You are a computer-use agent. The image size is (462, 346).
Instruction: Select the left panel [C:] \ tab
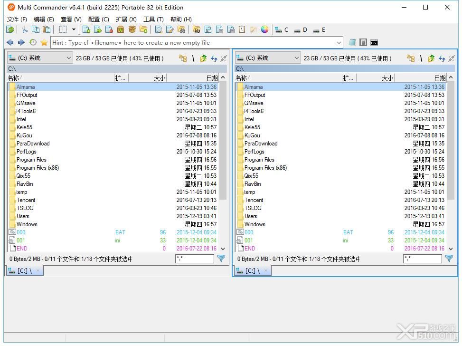coord(25,270)
